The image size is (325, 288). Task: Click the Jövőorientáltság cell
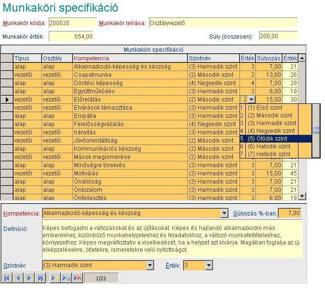pos(130,141)
